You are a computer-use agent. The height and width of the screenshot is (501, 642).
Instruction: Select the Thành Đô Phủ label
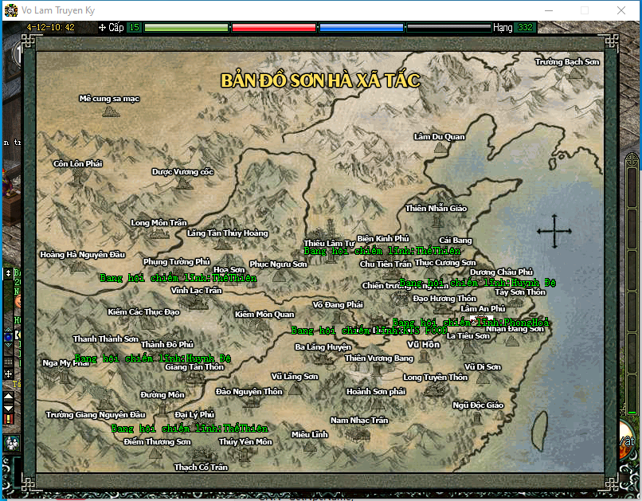click(167, 344)
